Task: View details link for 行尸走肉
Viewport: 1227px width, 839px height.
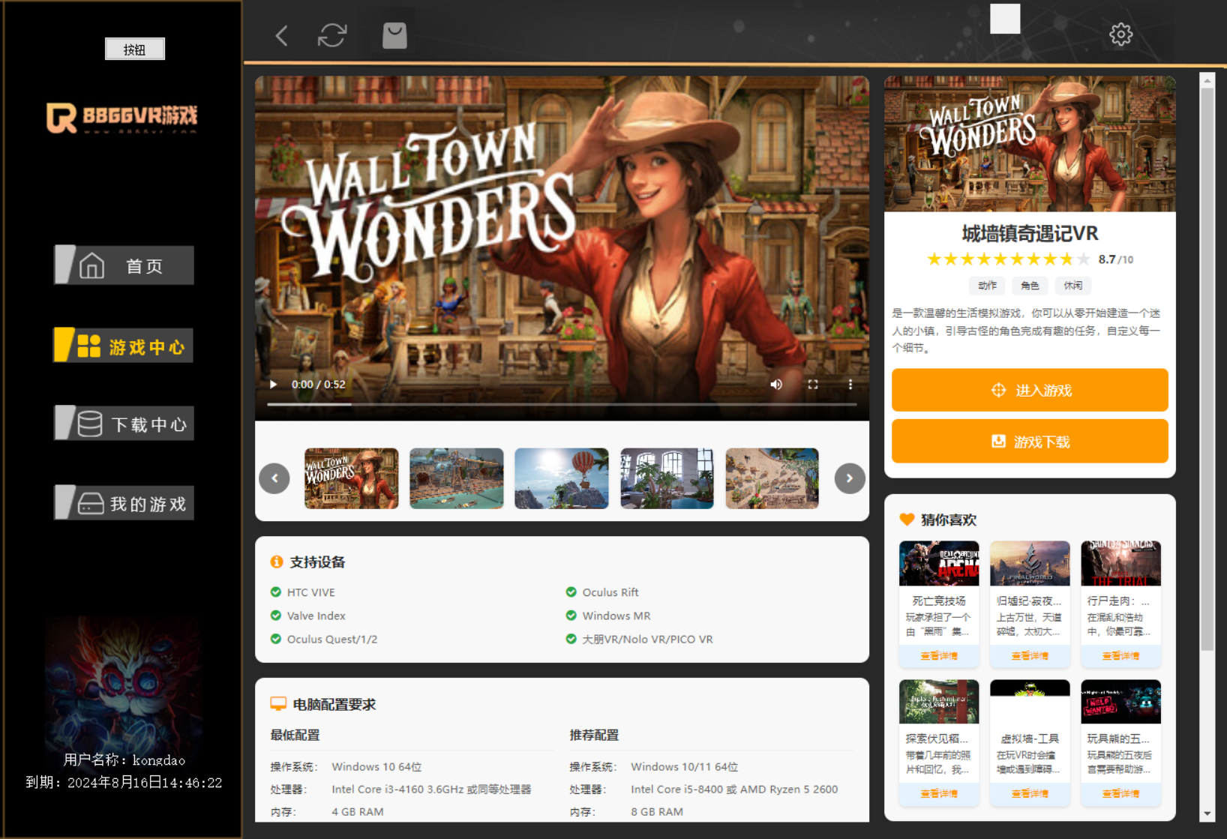Action: (1121, 656)
